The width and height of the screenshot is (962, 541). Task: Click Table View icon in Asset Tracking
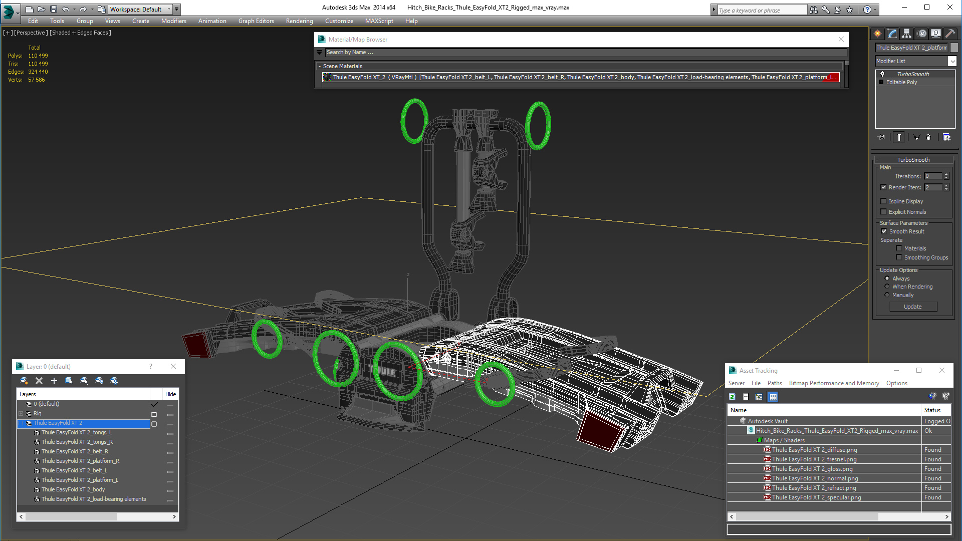773,397
